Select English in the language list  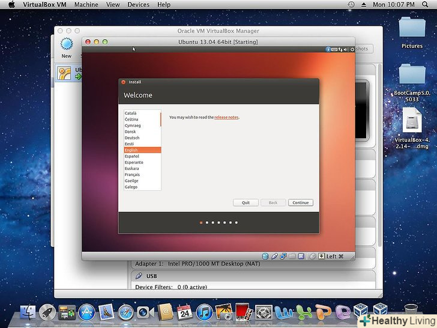pyautogui.click(x=142, y=150)
